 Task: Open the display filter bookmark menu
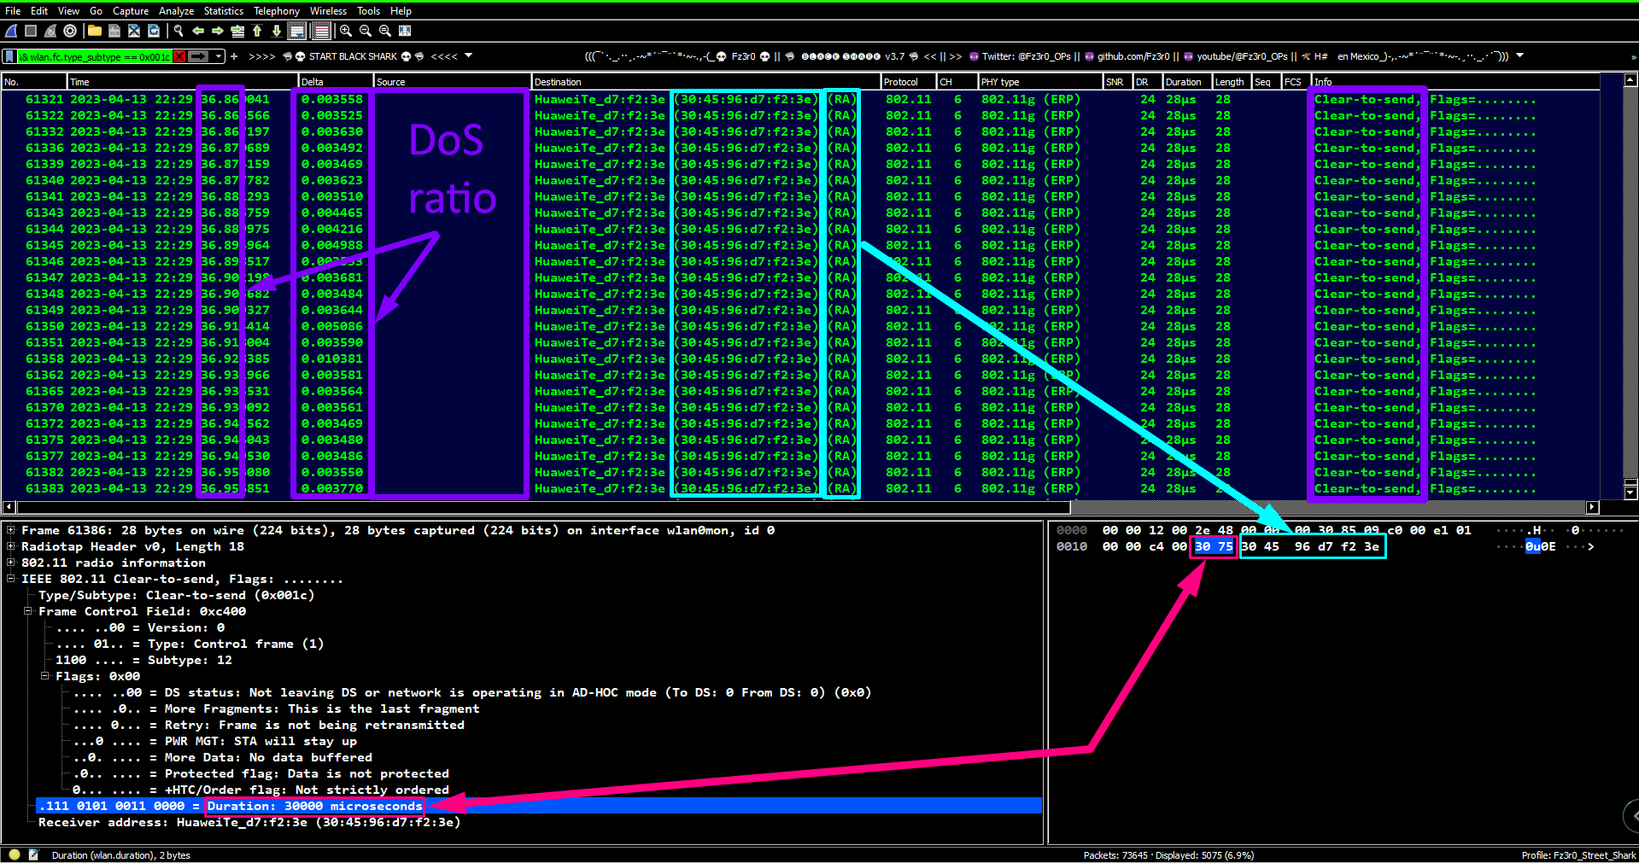9,55
